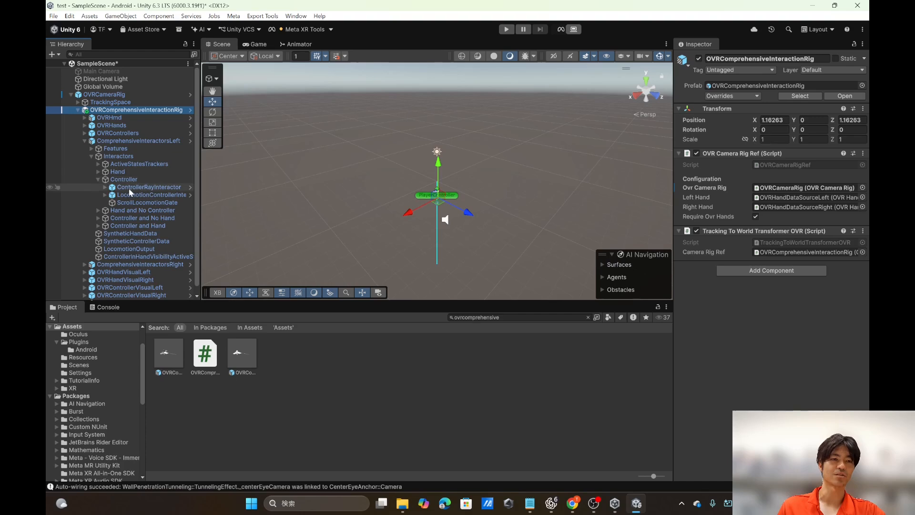915x515 pixels.
Task: Click In Packages search filter
Action: 210,328
